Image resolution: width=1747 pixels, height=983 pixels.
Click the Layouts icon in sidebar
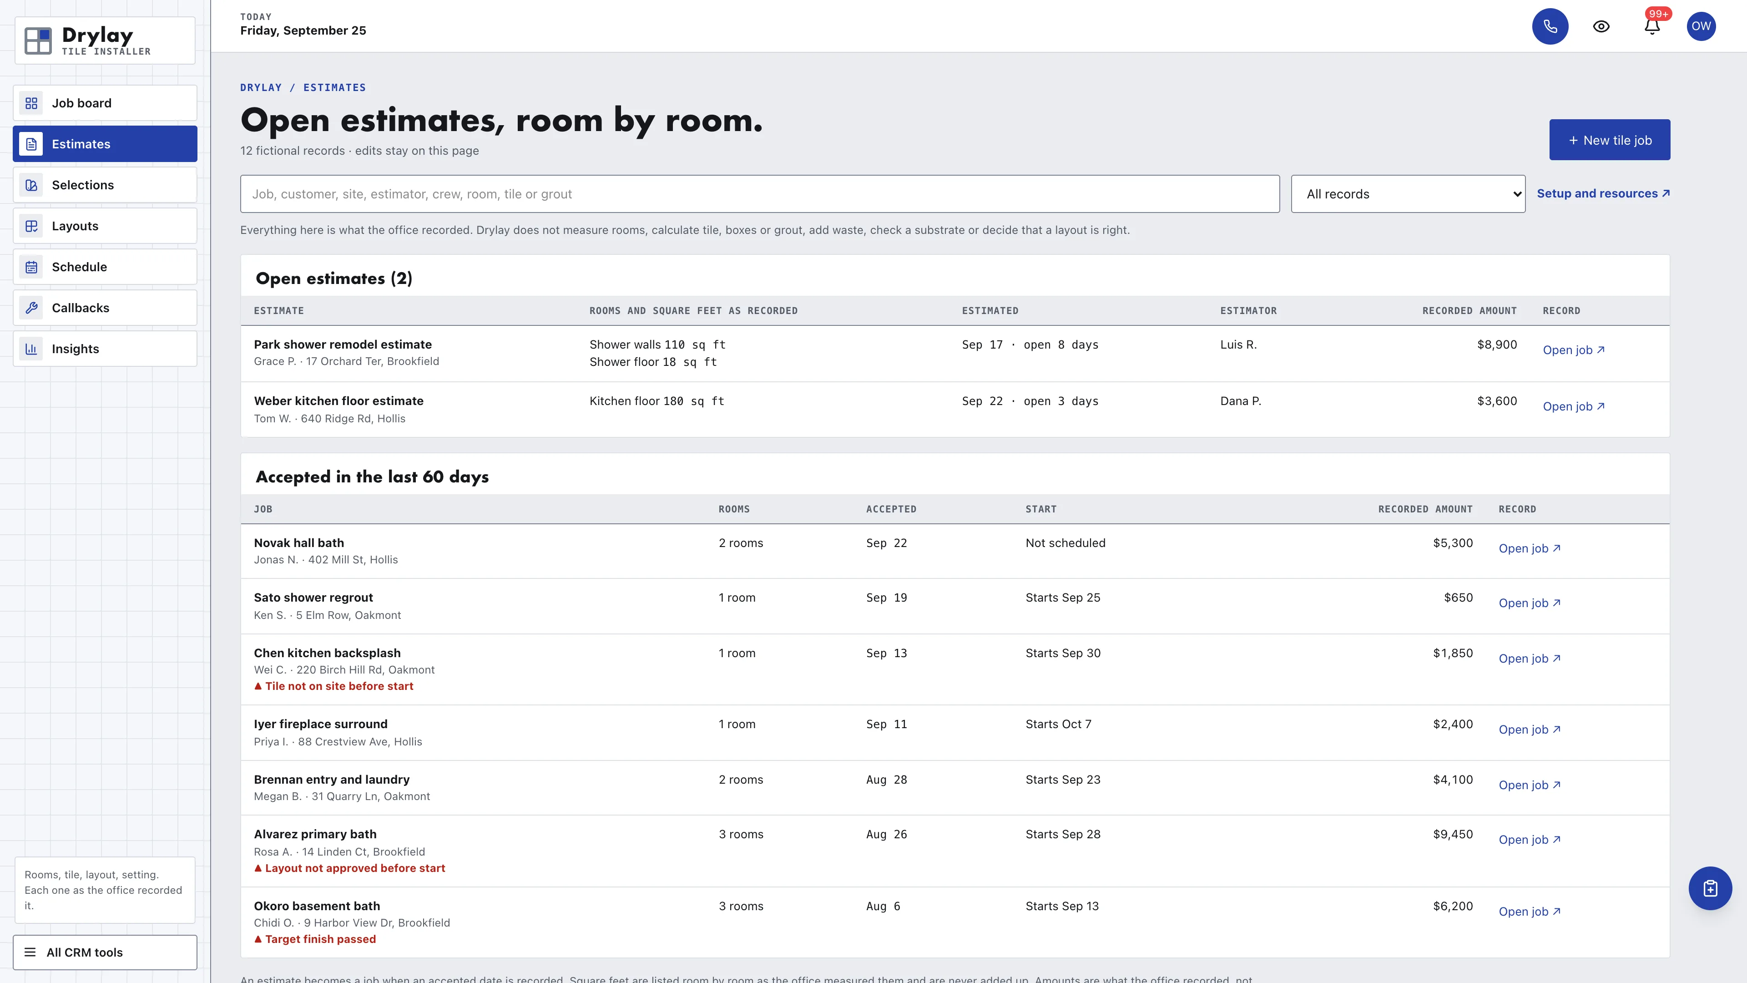tap(31, 226)
